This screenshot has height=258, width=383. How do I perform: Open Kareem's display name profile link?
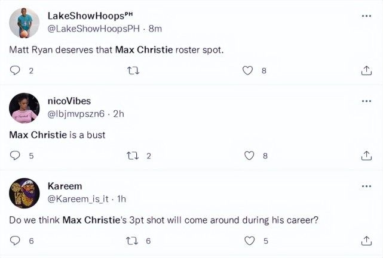click(x=65, y=186)
